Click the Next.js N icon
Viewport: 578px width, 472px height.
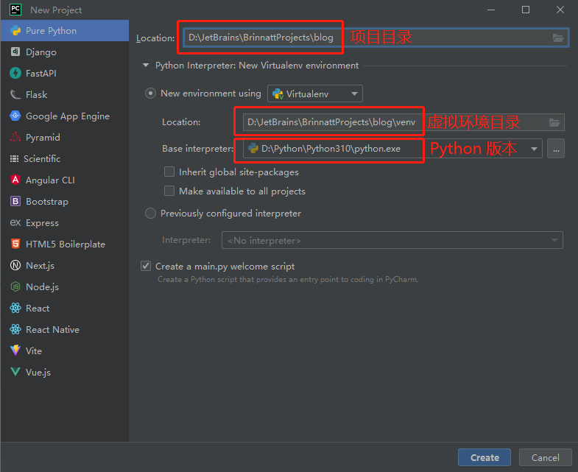coord(15,265)
